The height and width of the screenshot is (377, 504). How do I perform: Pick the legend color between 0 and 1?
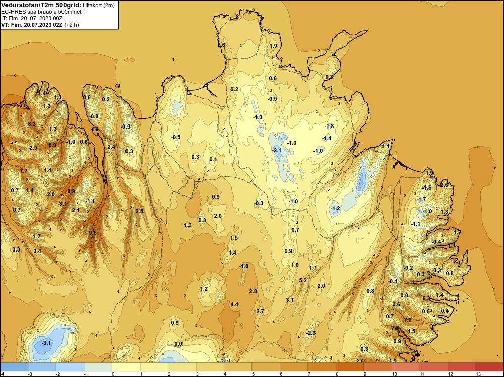click(x=125, y=367)
